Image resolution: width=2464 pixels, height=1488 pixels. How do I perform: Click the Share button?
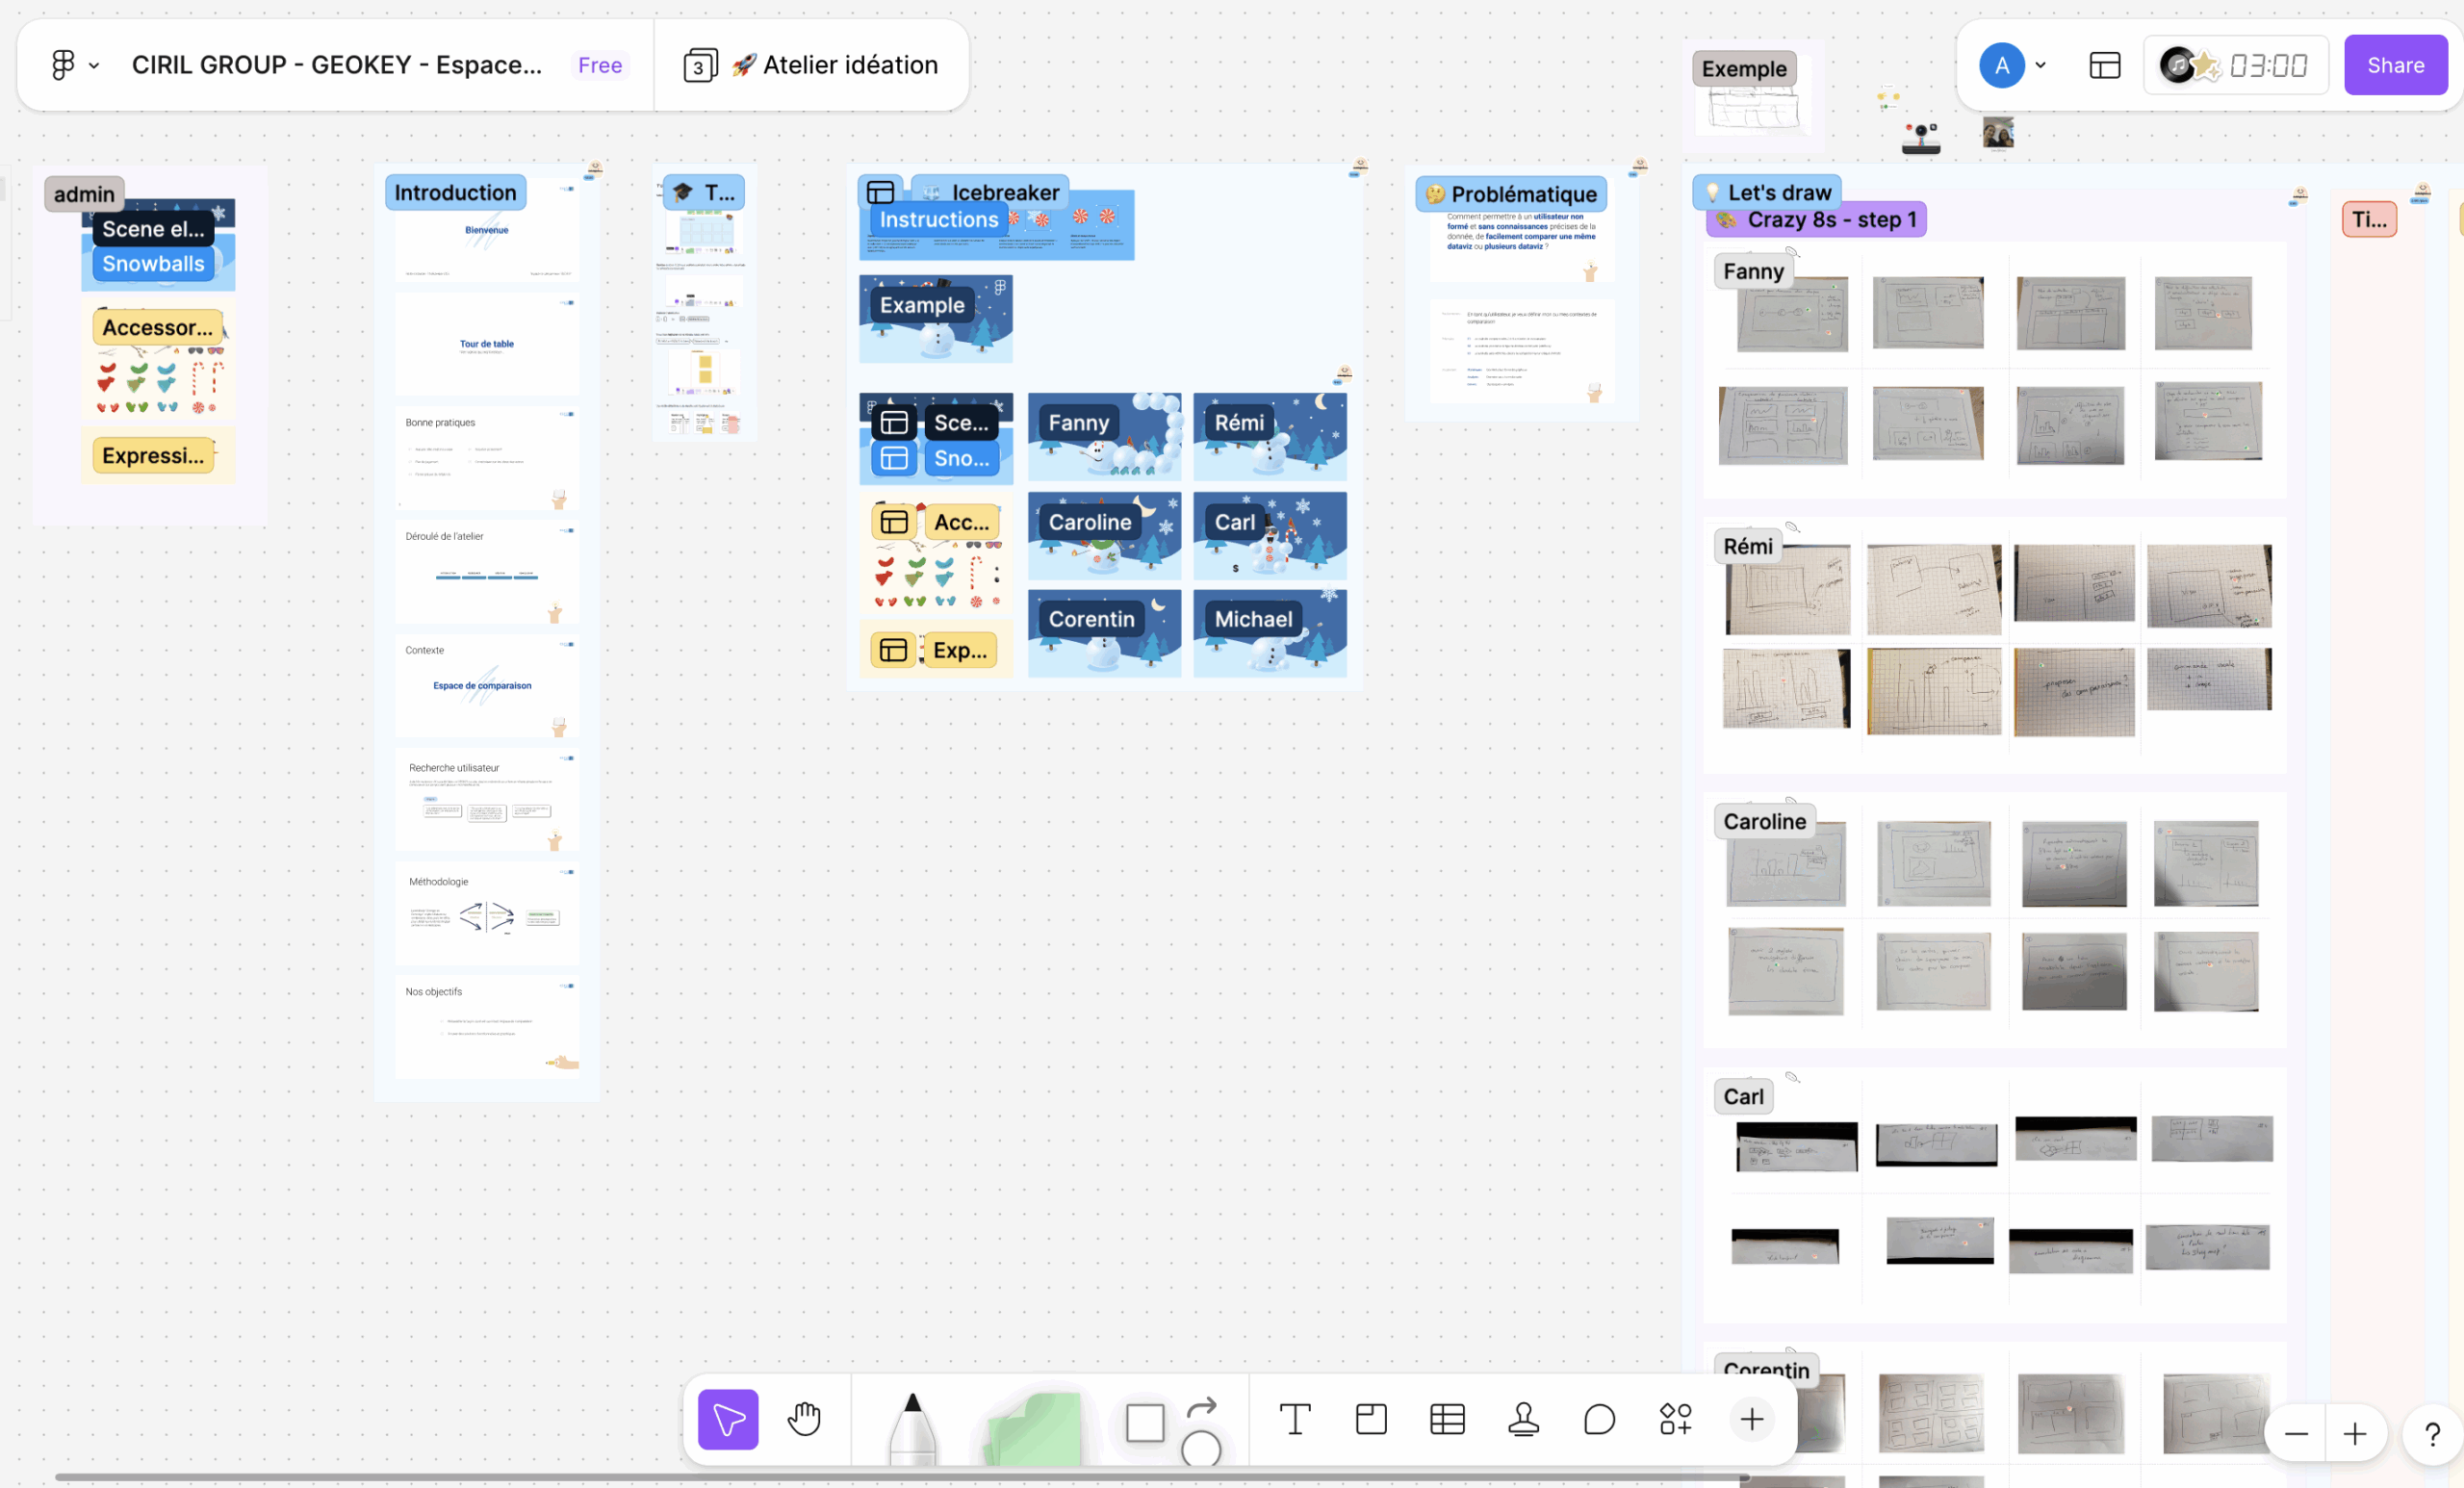pos(2394,66)
